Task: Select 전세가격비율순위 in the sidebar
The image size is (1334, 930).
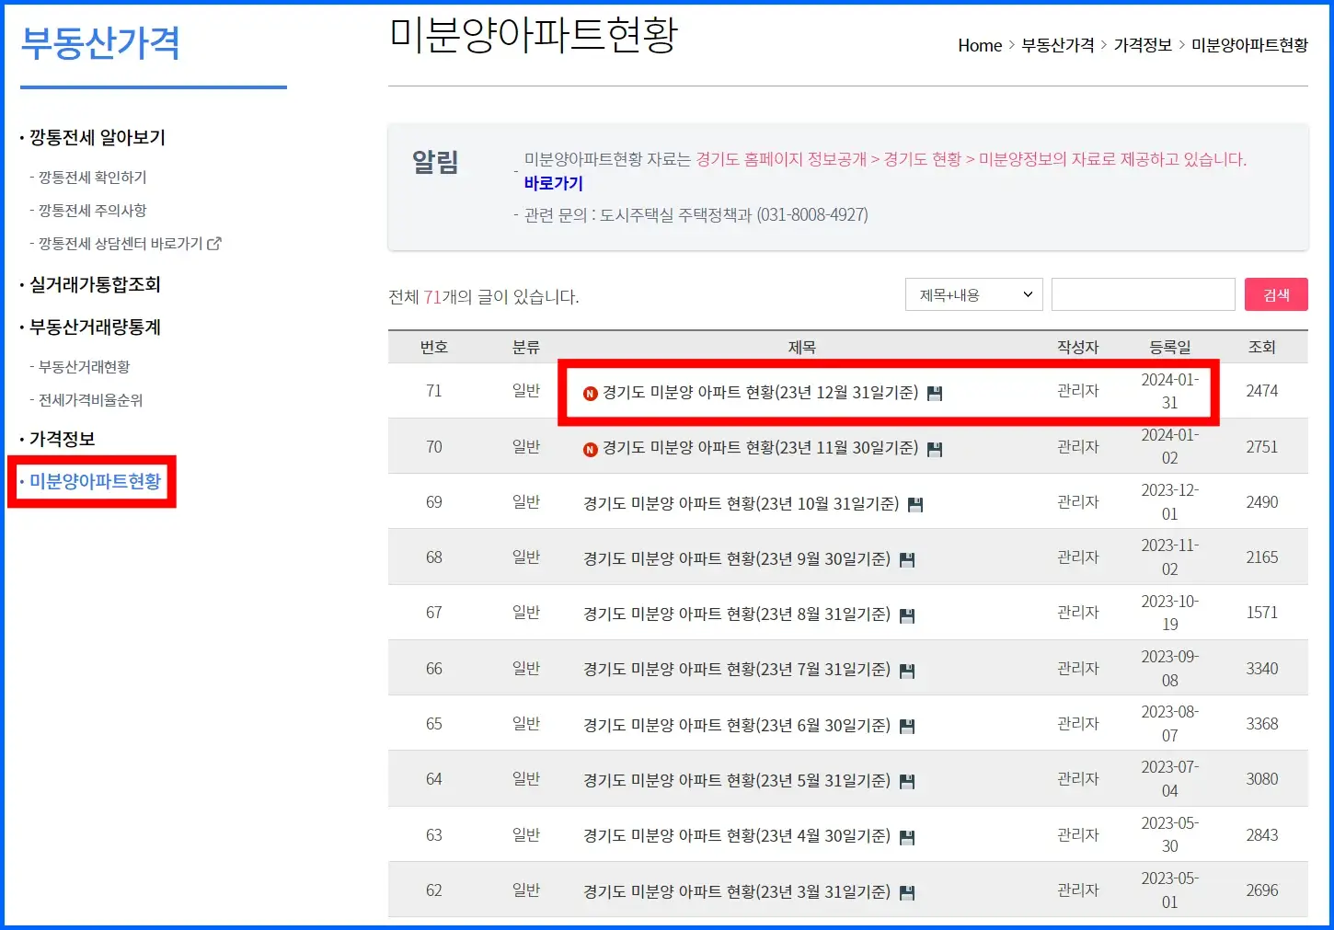Action: (x=91, y=400)
